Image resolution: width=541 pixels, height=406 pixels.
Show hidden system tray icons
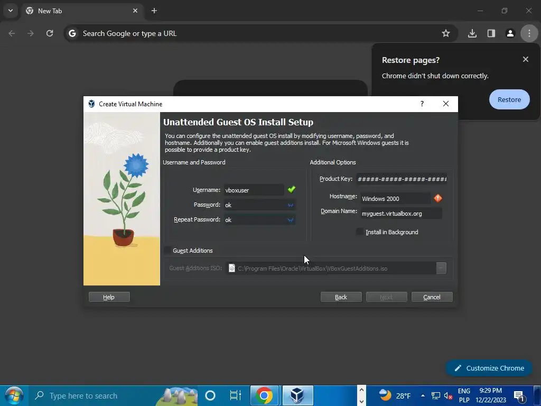(423, 395)
